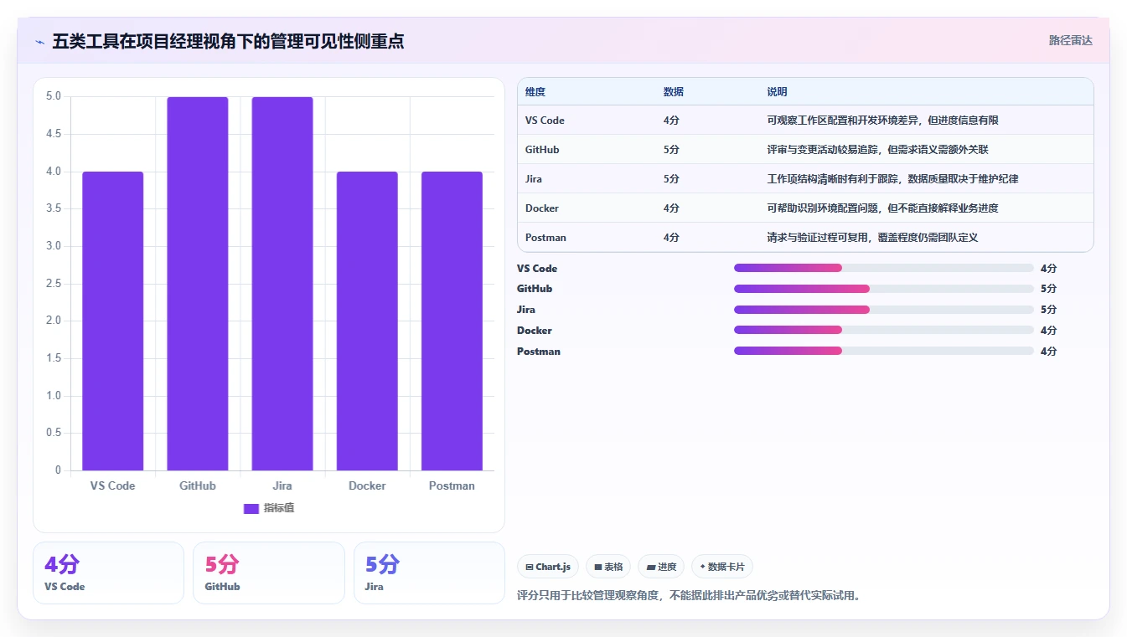Click the 4分 cell in Docker table row
1127x637 pixels.
click(671, 208)
